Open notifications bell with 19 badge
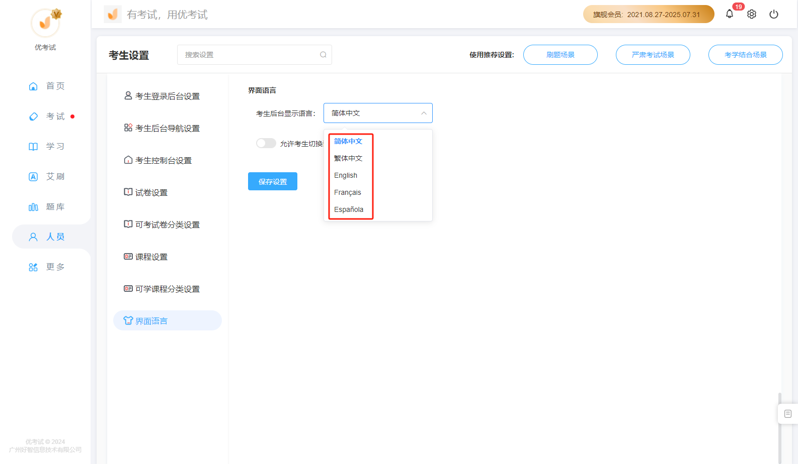798x464 pixels. (x=730, y=14)
